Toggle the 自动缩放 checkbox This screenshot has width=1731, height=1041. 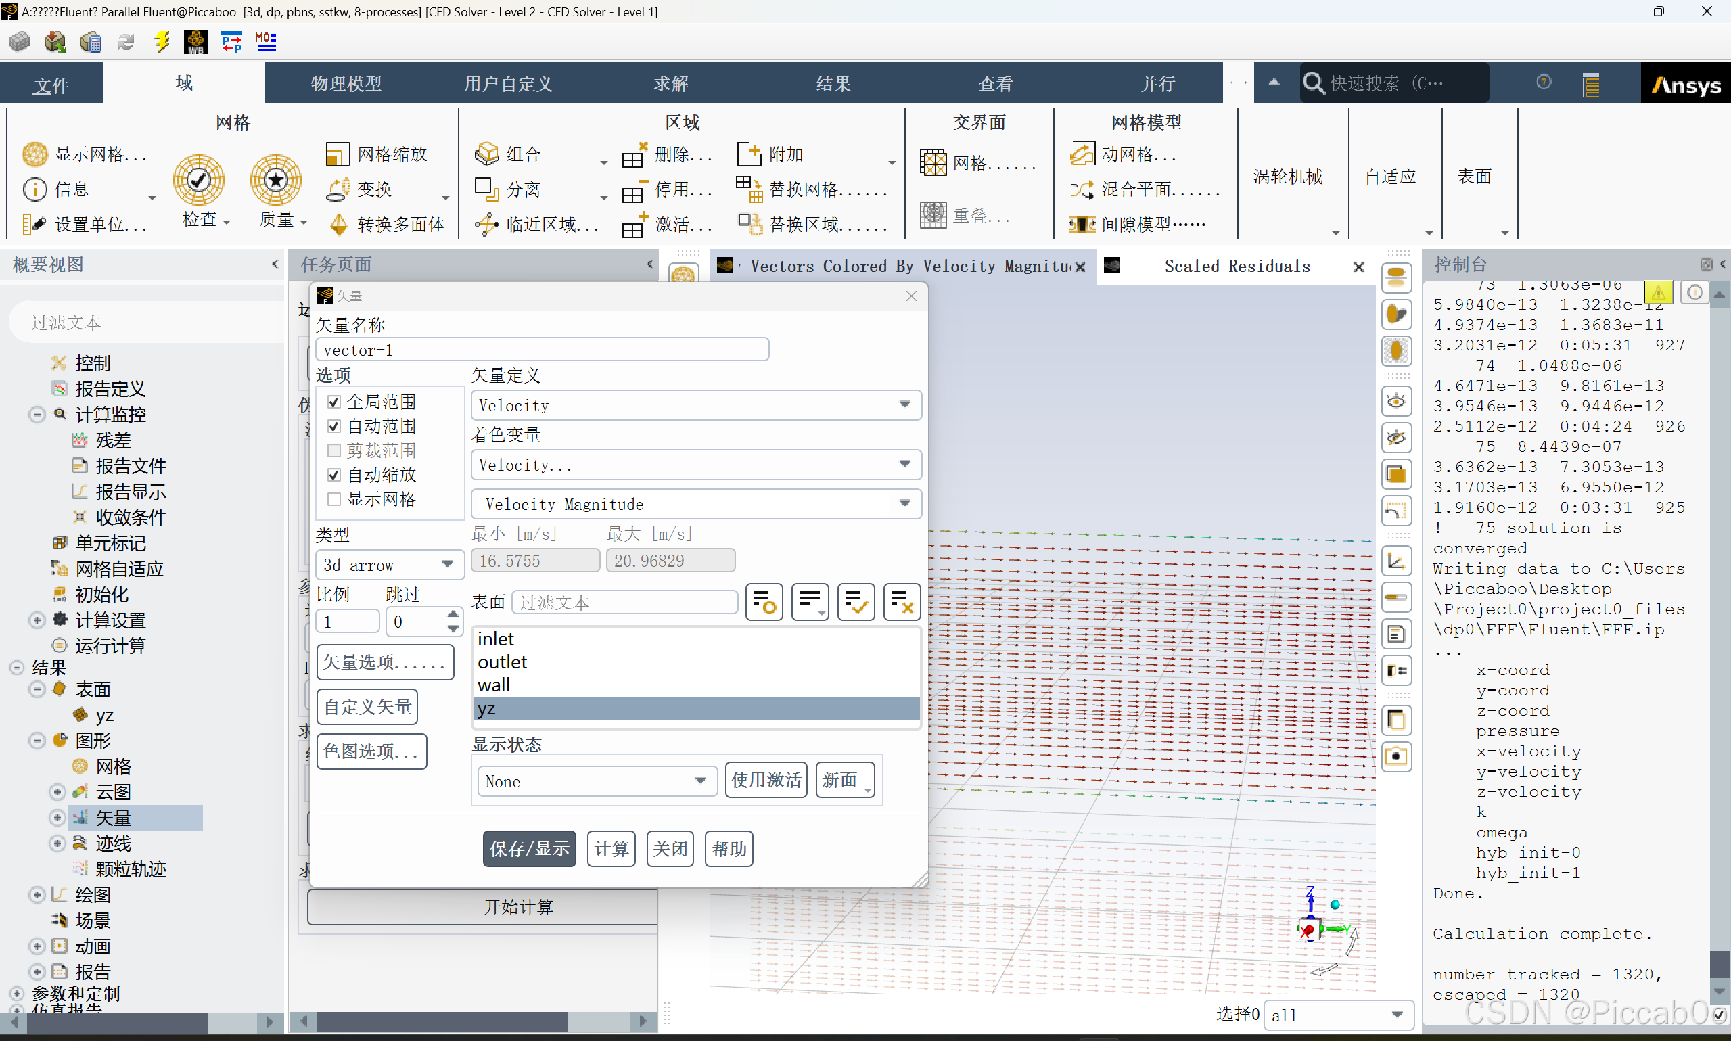335,475
